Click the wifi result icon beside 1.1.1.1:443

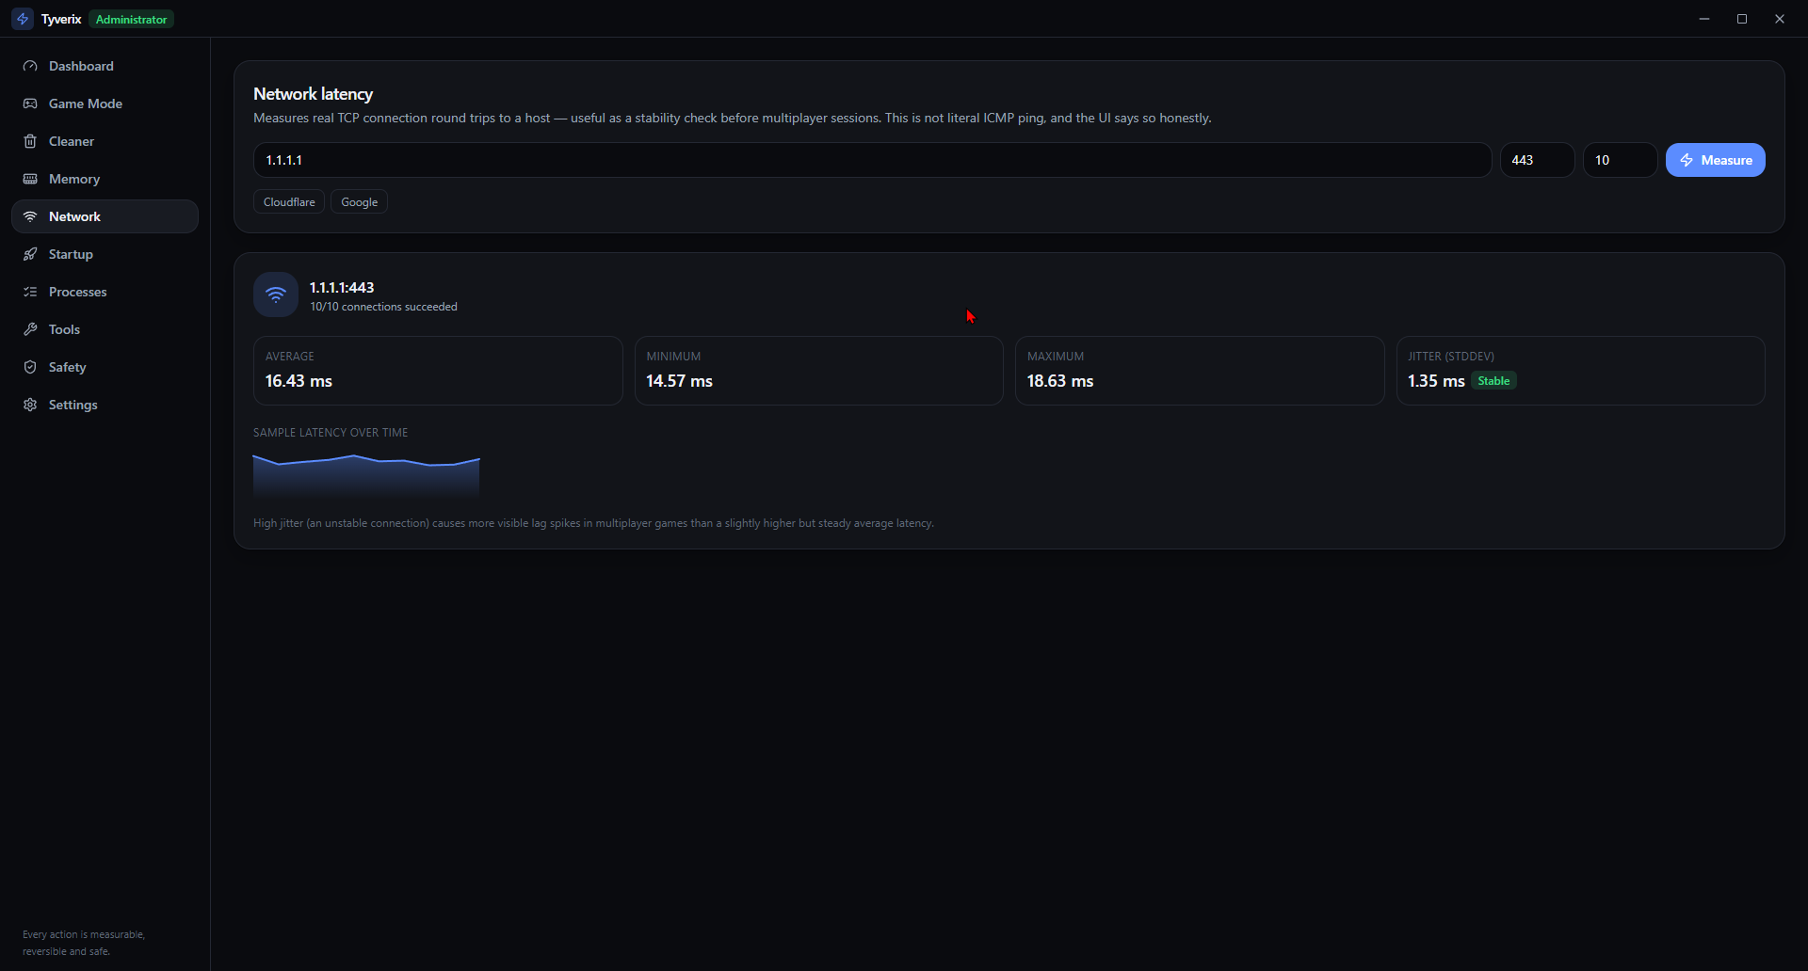coord(276,294)
